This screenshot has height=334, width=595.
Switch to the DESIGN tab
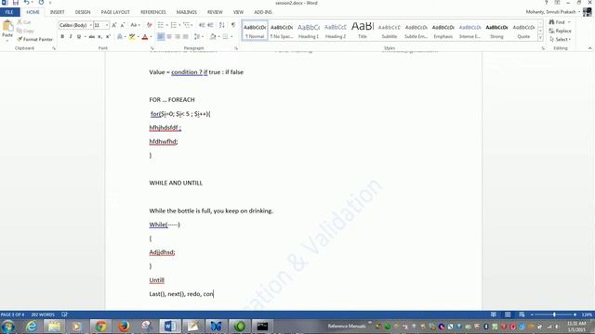tap(83, 12)
